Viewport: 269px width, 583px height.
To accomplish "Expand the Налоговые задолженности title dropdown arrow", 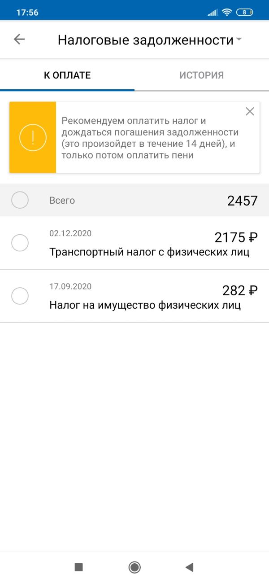I will point(239,39).
